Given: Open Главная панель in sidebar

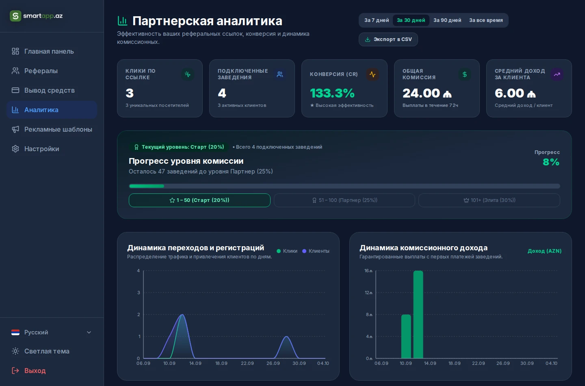Looking at the screenshot, I should click(x=52, y=51).
